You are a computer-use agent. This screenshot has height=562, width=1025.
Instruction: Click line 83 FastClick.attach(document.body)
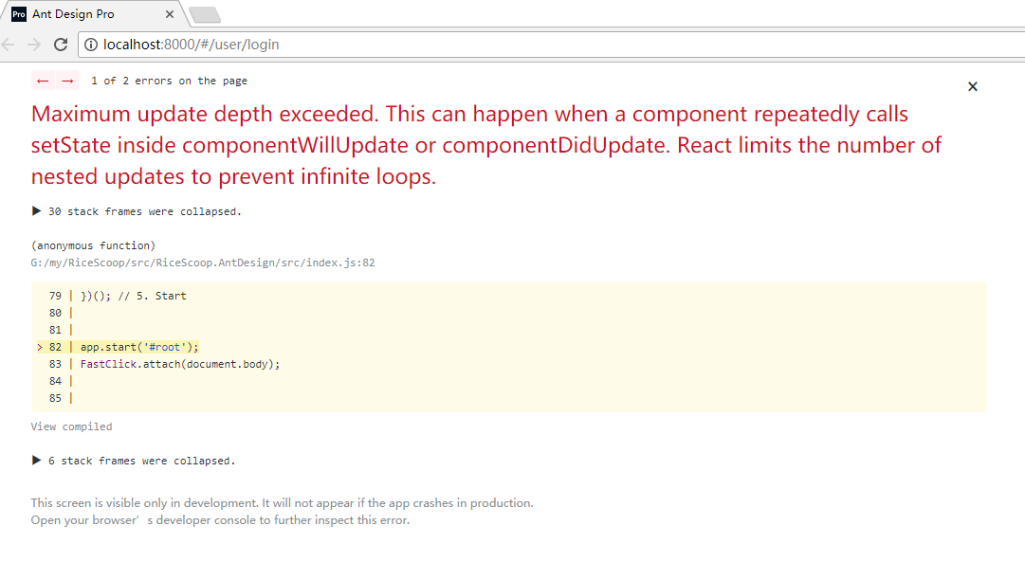tap(180, 364)
